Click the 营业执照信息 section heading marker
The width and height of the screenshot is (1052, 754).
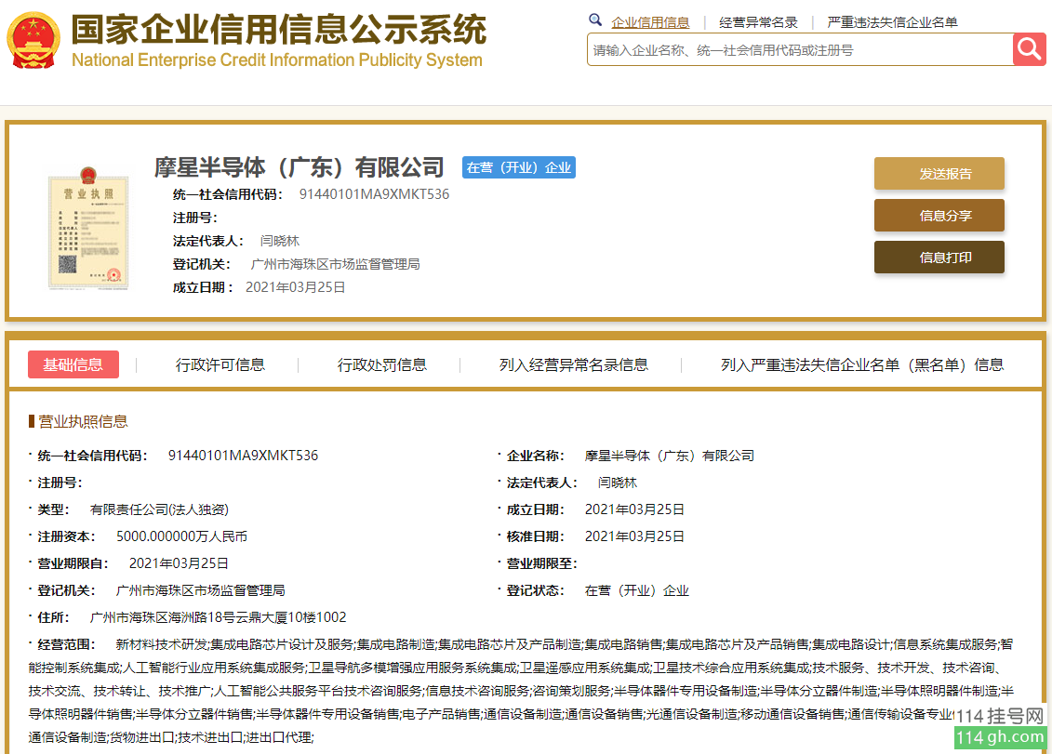pos(32,421)
